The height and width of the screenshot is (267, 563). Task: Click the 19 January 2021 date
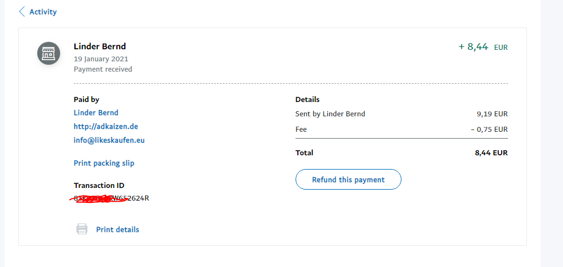click(x=101, y=59)
